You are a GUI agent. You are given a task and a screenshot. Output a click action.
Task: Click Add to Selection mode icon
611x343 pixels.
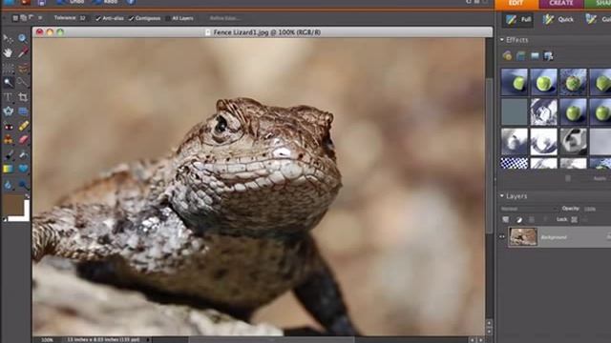[x=23, y=18]
